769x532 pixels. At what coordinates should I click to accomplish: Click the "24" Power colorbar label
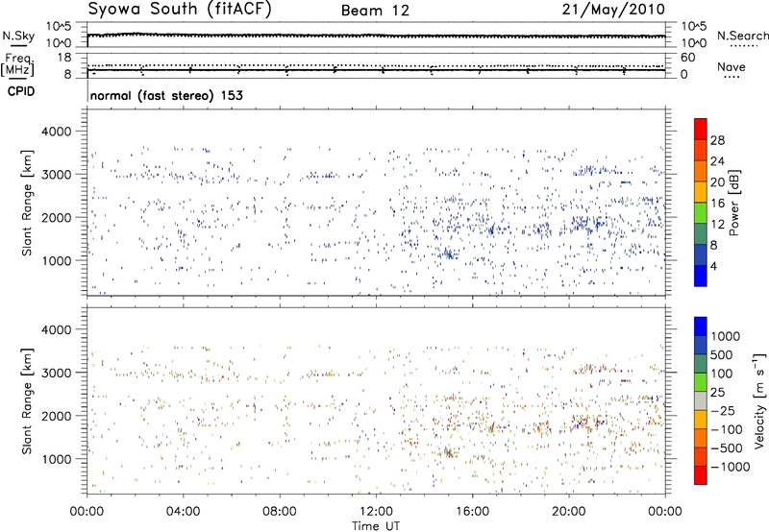[717, 161]
